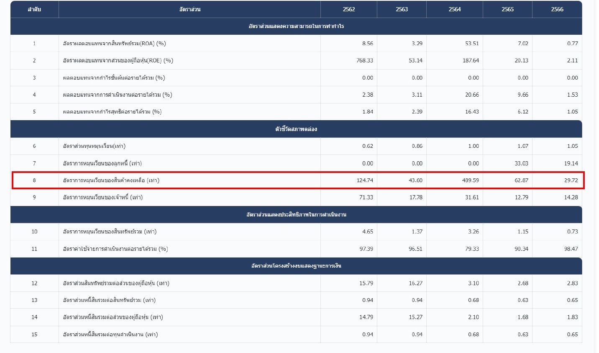Click value 1.83 in row 14
Screen dimensions: 599x353
pos(573,317)
